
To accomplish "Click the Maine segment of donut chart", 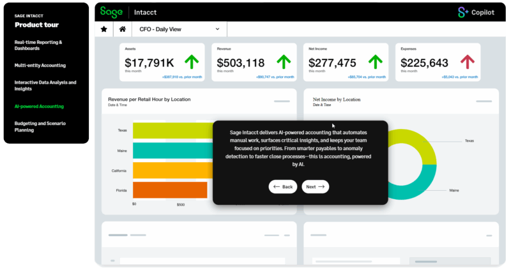I will [x=423, y=186].
